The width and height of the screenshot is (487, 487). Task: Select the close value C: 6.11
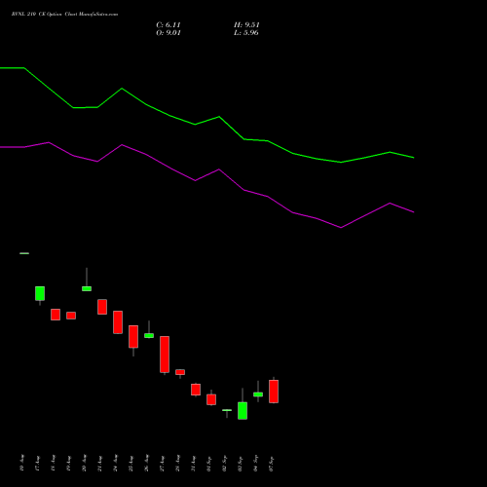coord(169,25)
